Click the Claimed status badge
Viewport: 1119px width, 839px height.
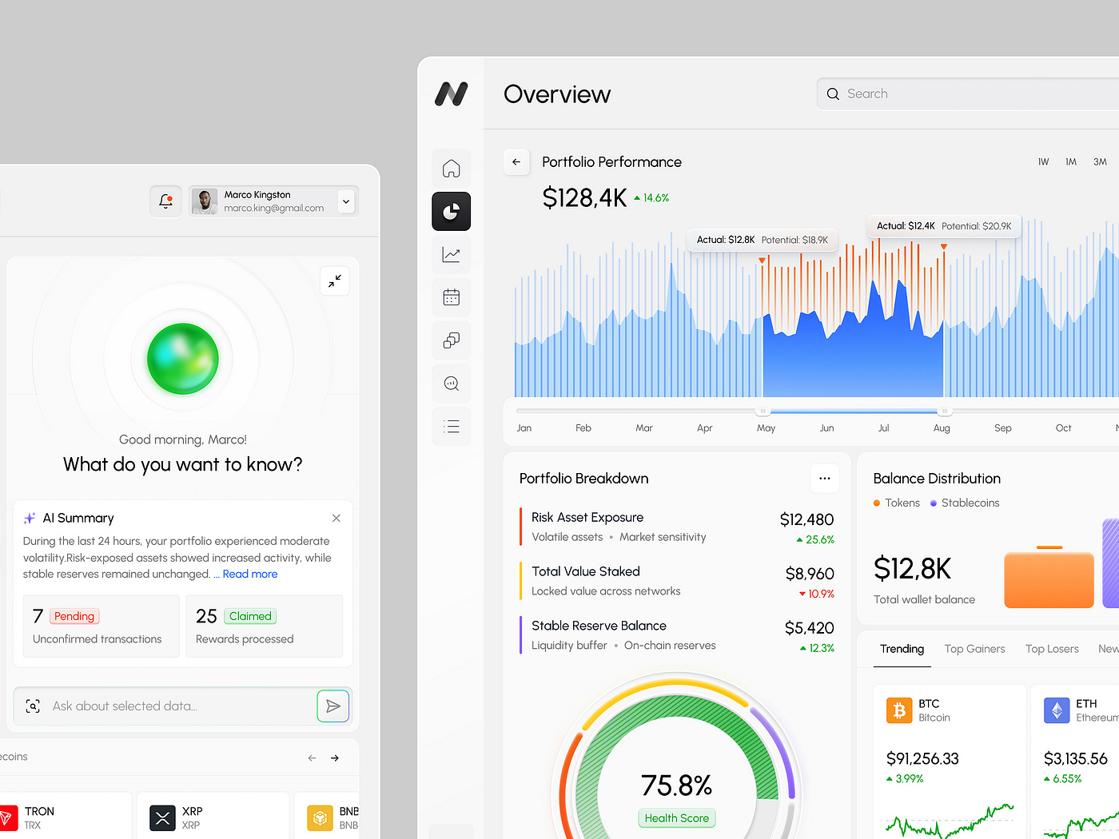(250, 616)
